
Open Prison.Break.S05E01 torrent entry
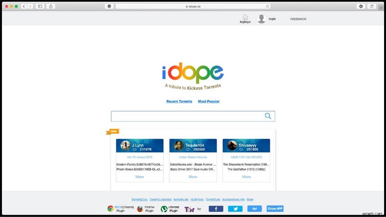tap(139, 169)
